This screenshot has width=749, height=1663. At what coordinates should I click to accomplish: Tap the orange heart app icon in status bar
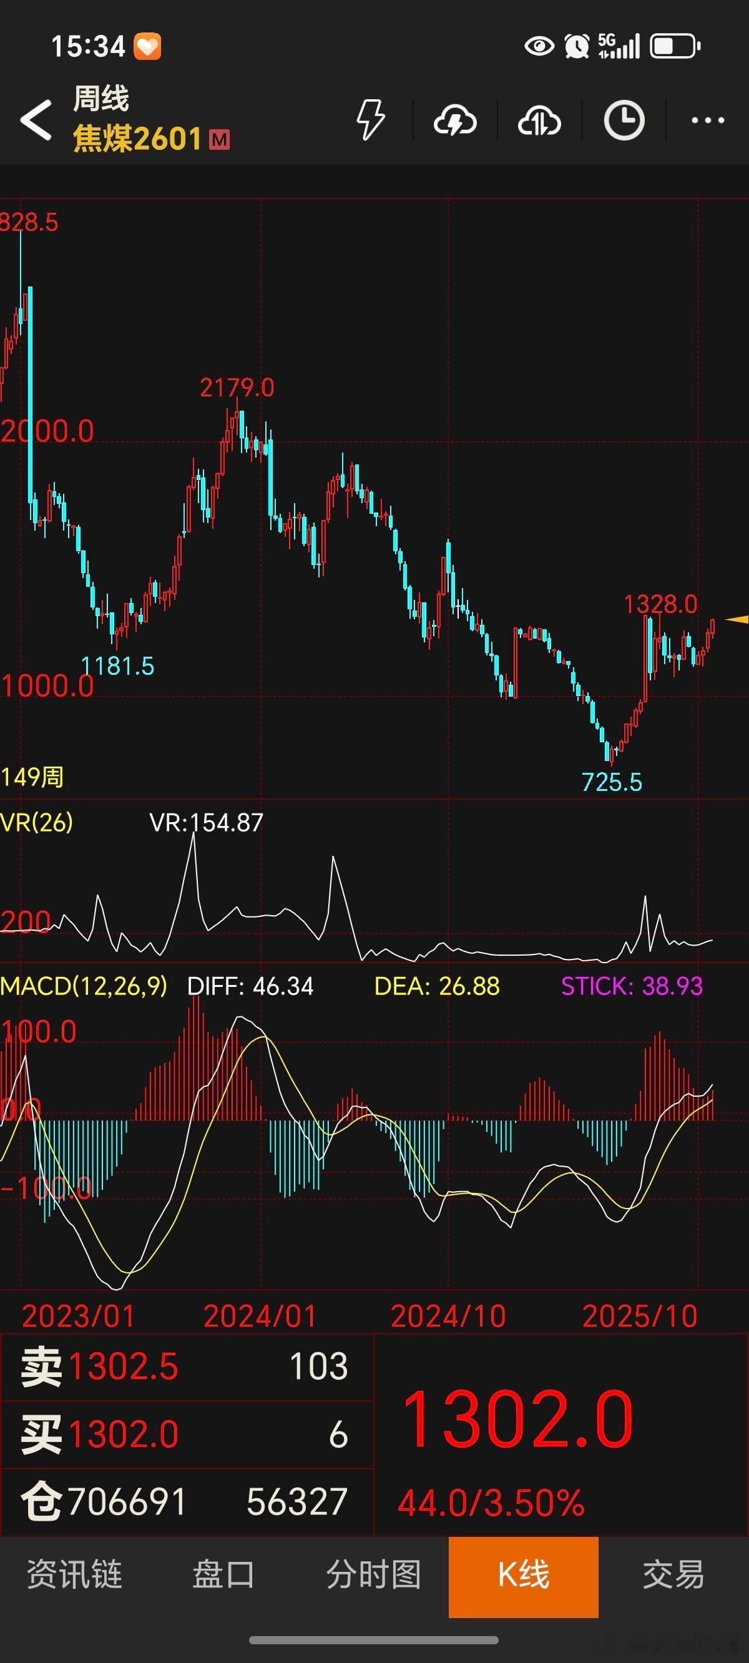coord(147,46)
